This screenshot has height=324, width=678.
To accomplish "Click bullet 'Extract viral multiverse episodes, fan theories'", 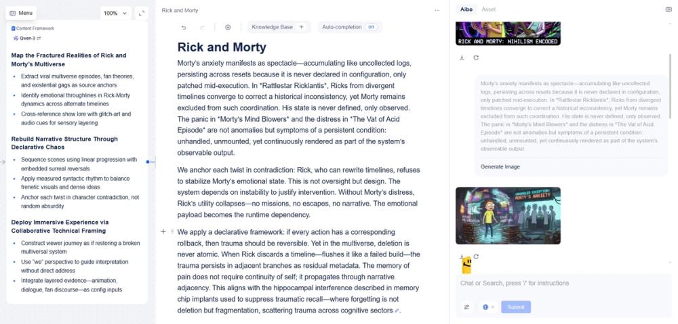I will click(x=78, y=80).
